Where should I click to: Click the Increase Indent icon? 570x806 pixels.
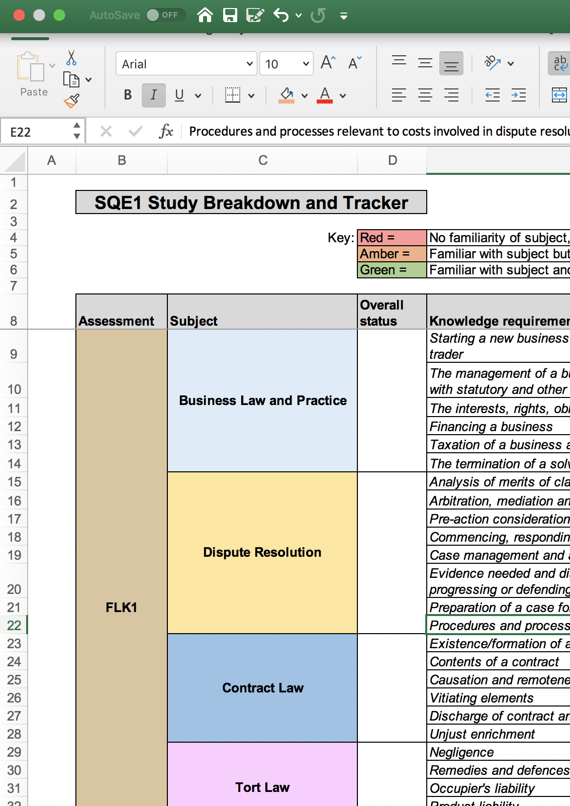518,95
